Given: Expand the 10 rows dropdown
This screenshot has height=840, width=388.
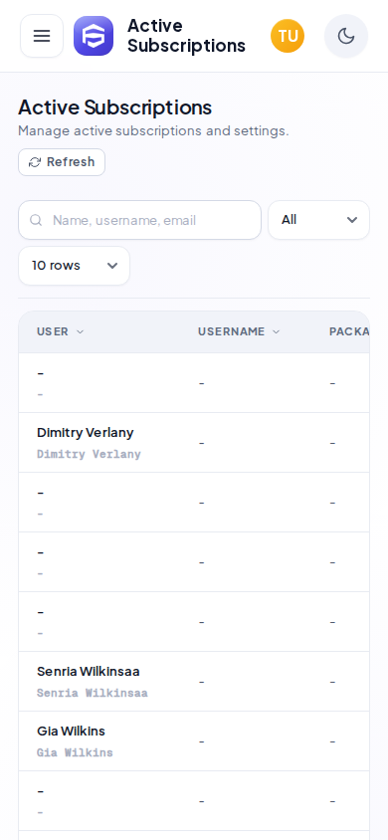Looking at the screenshot, I should [x=74, y=266].
